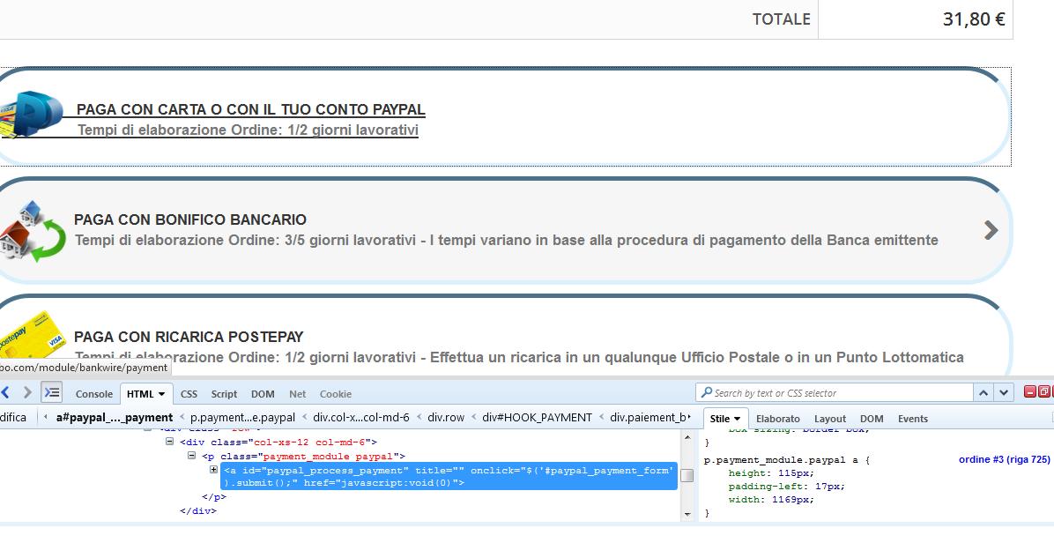Click HTML panel scrollbar up arrow

tap(687, 437)
